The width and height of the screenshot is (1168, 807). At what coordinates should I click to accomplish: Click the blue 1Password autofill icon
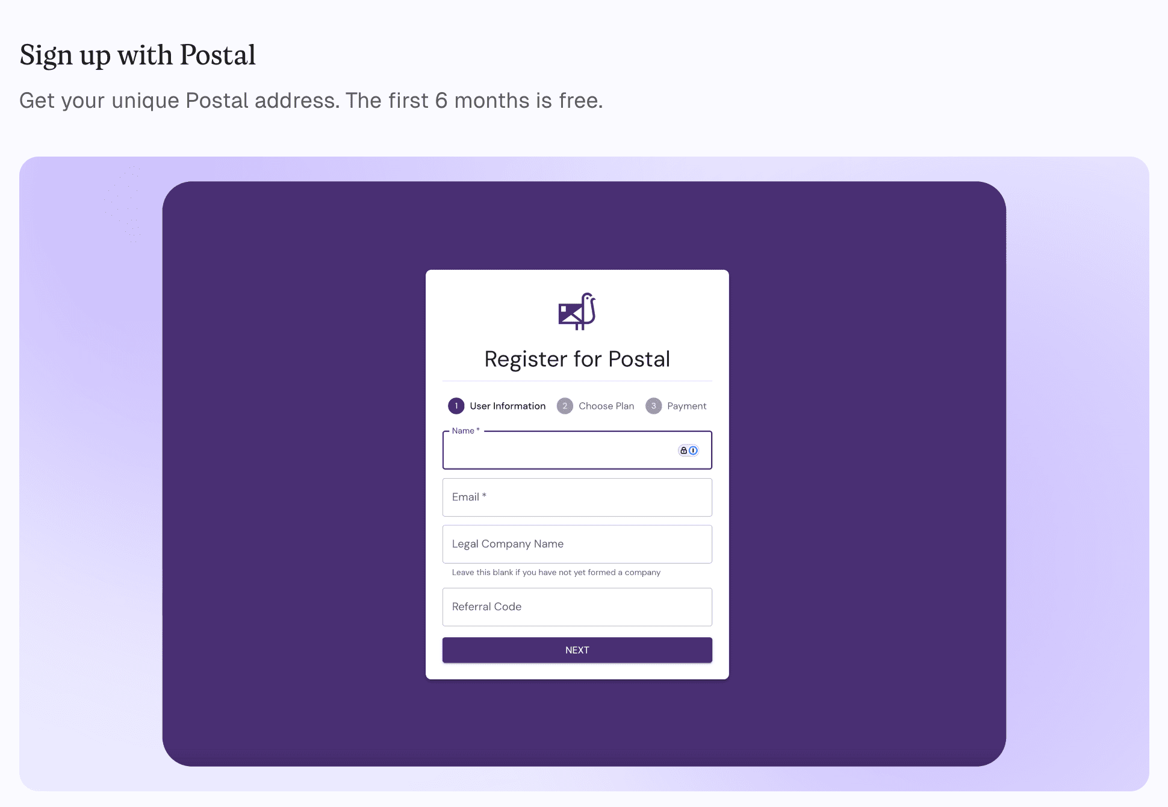[x=694, y=450]
